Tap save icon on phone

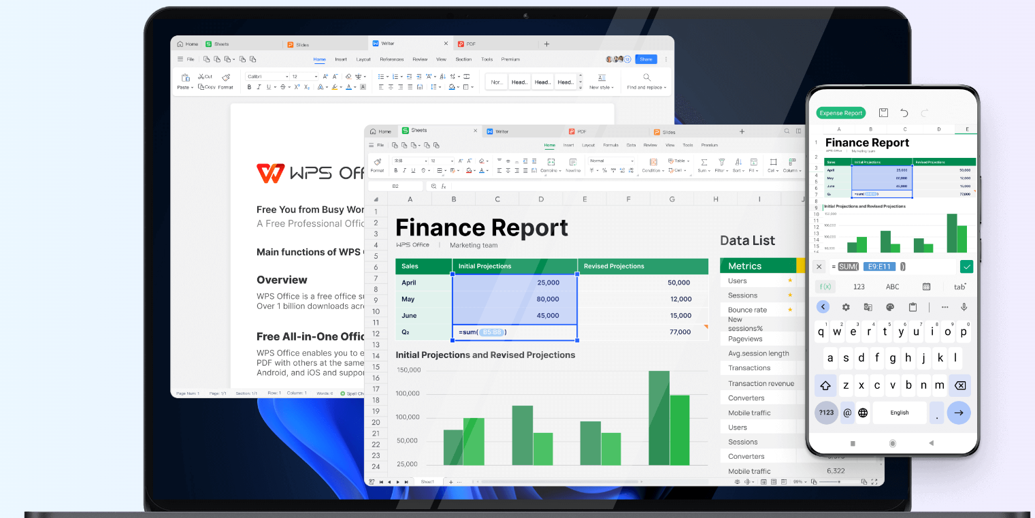[883, 113]
